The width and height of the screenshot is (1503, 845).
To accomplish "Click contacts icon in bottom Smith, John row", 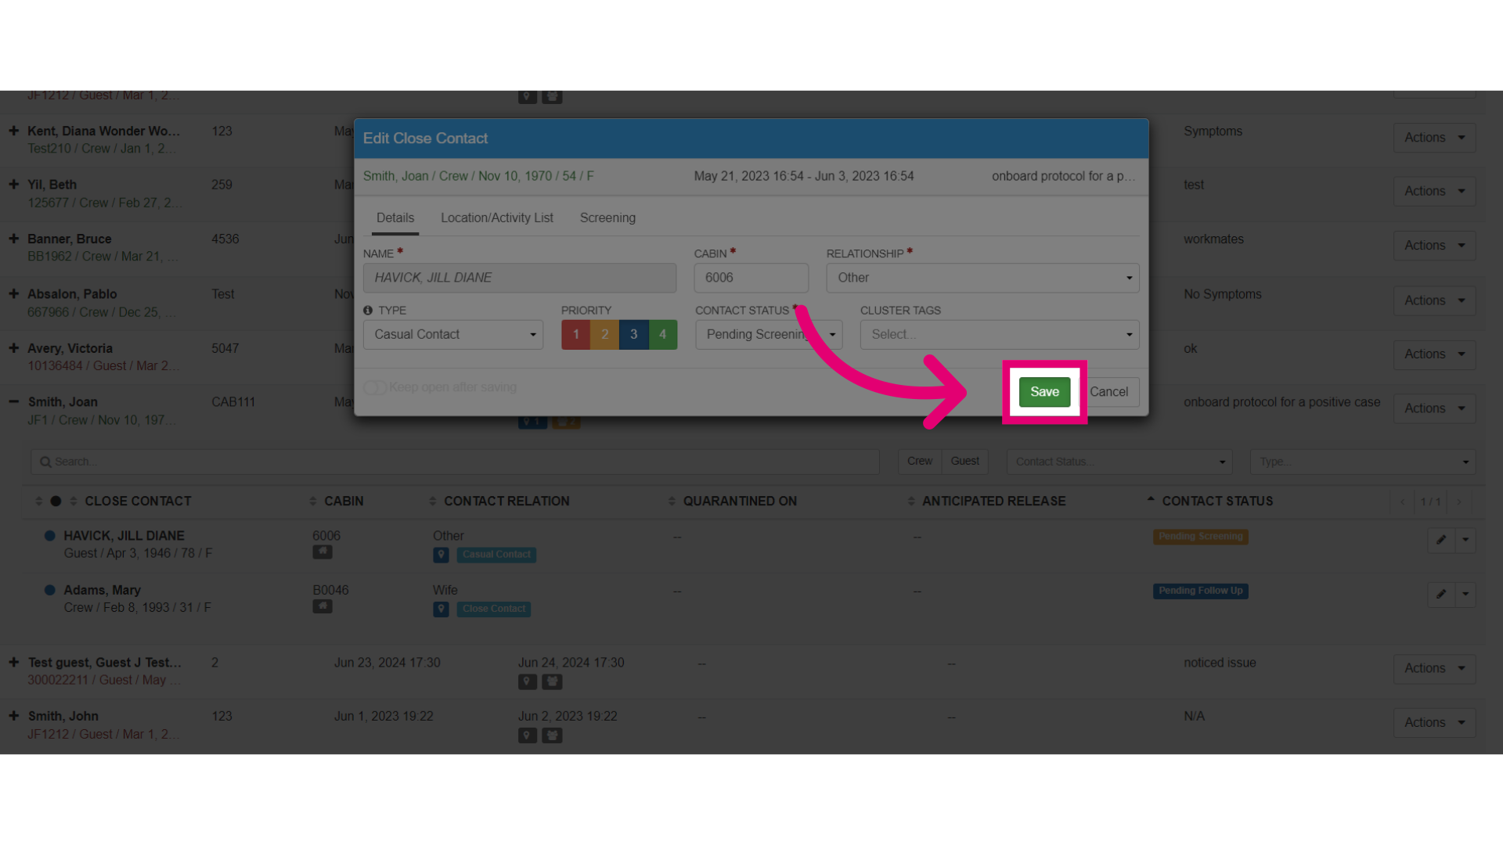I will (553, 736).
